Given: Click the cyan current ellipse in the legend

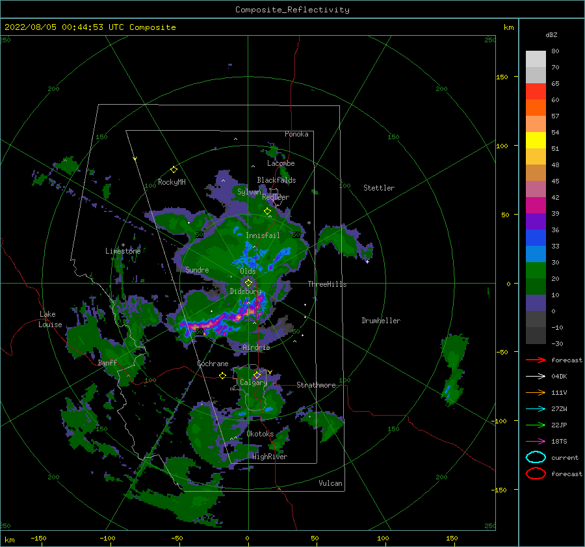Looking at the screenshot, I should pyautogui.click(x=536, y=457).
